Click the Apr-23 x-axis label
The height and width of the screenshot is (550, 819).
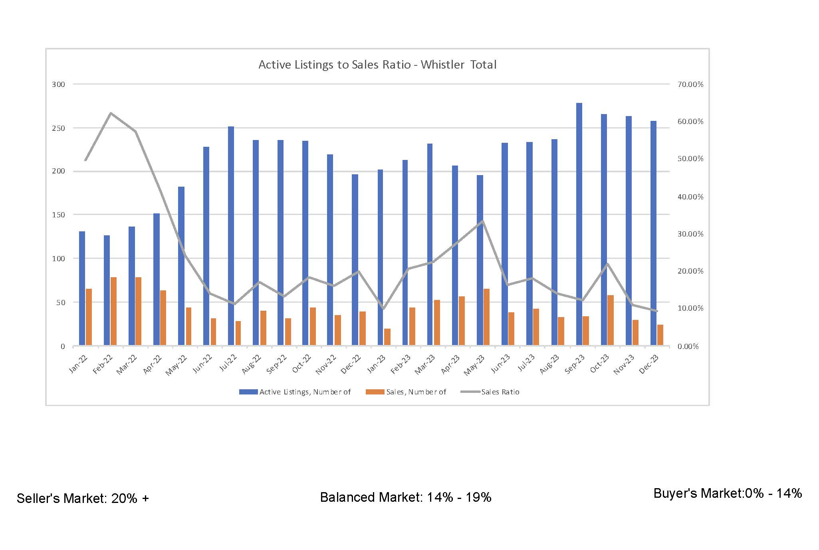[x=451, y=364]
